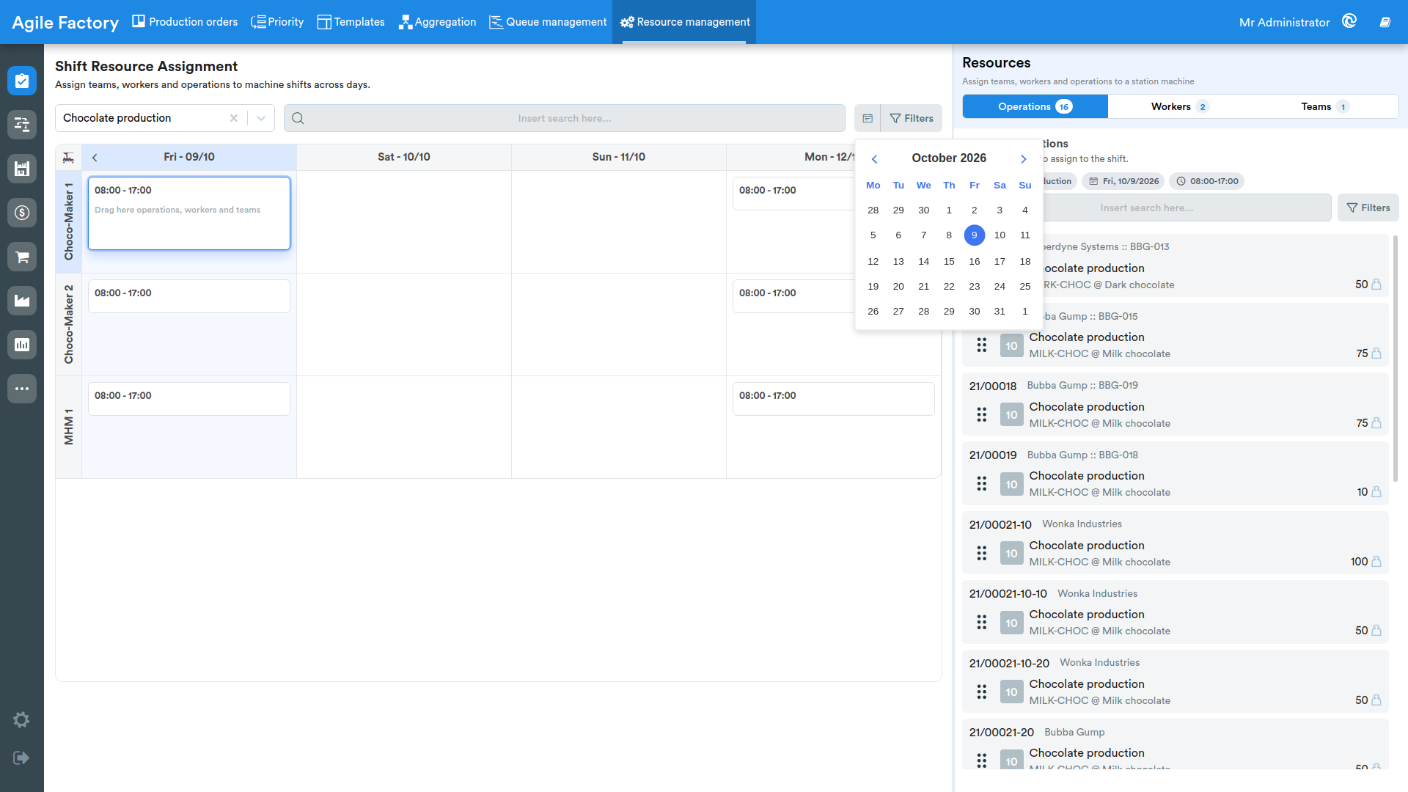This screenshot has width=1408, height=792.
Task: Click the lock icon on order 21/00019
Action: point(1376,492)
